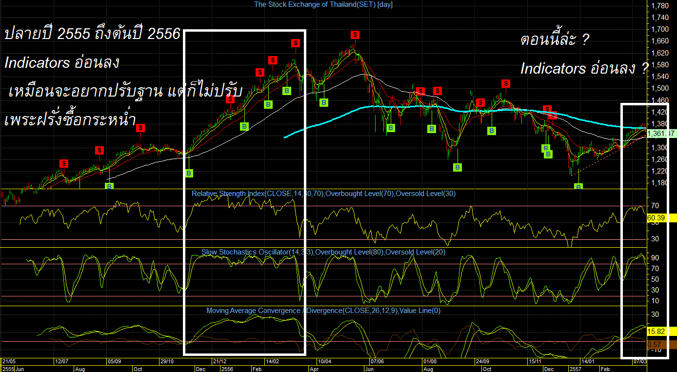Click the 2555 year label on the time axis
The height and width of the screenshot is (372, 677).
tap(7, 369)
